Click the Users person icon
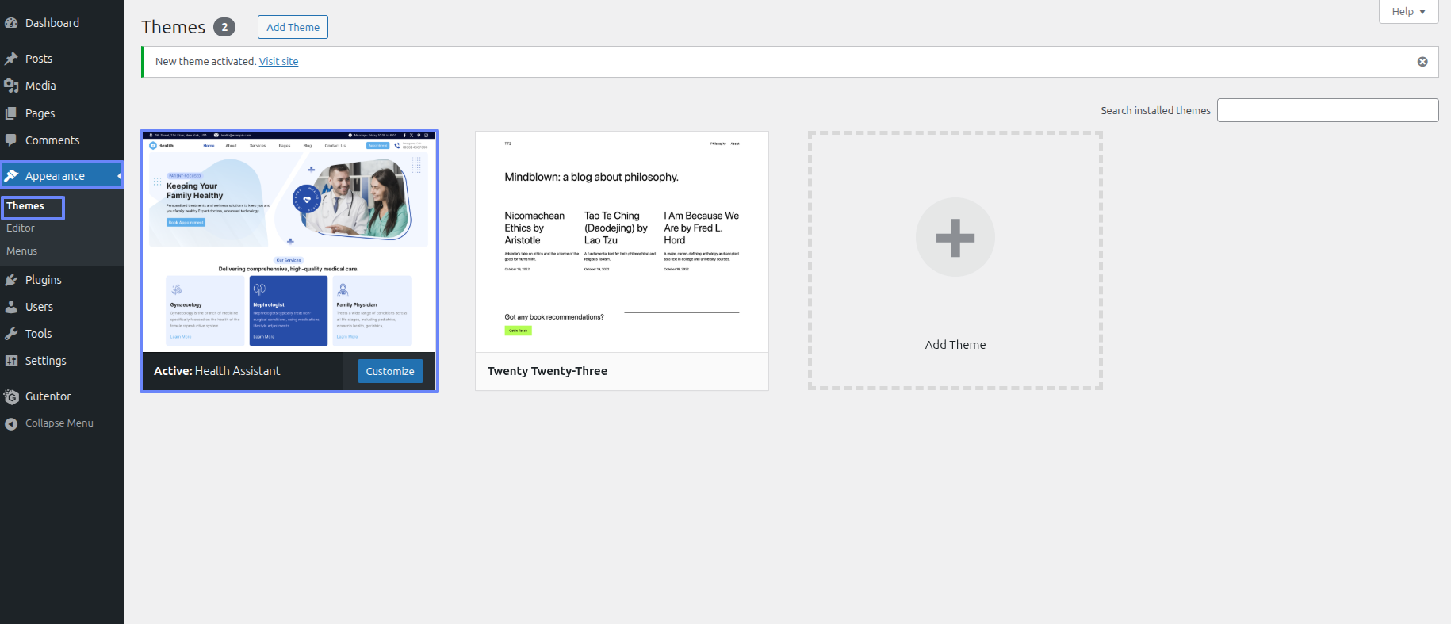 [11, 307]
